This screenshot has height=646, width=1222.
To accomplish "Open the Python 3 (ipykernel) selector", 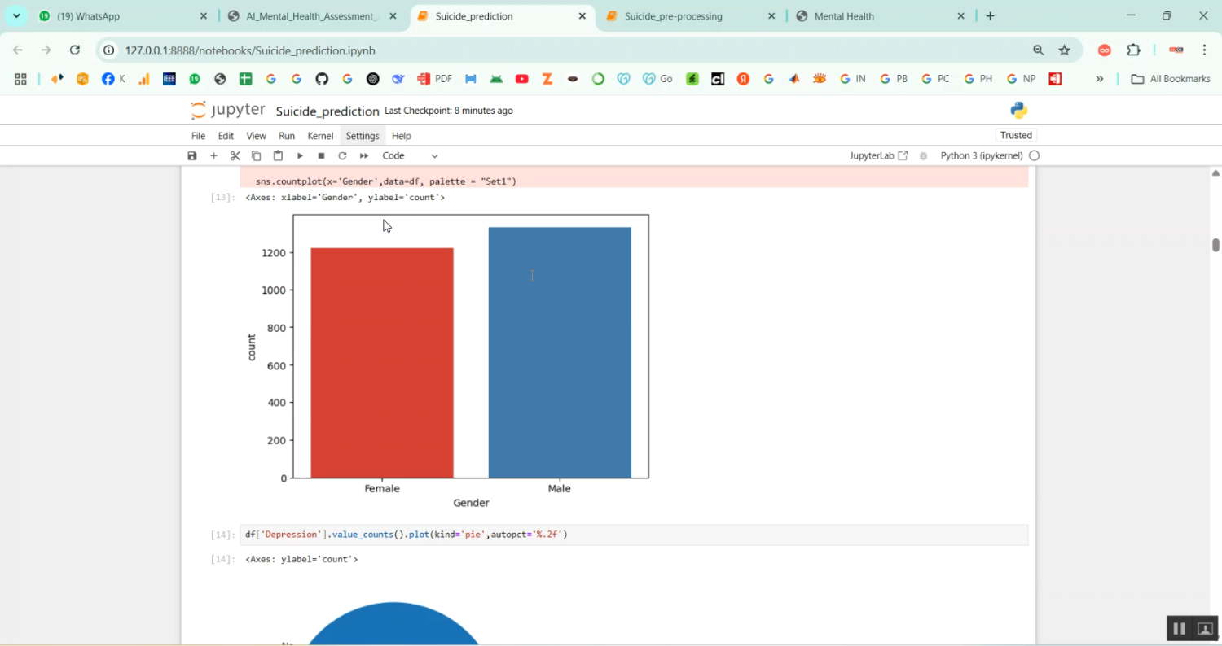I will [982, 155].
